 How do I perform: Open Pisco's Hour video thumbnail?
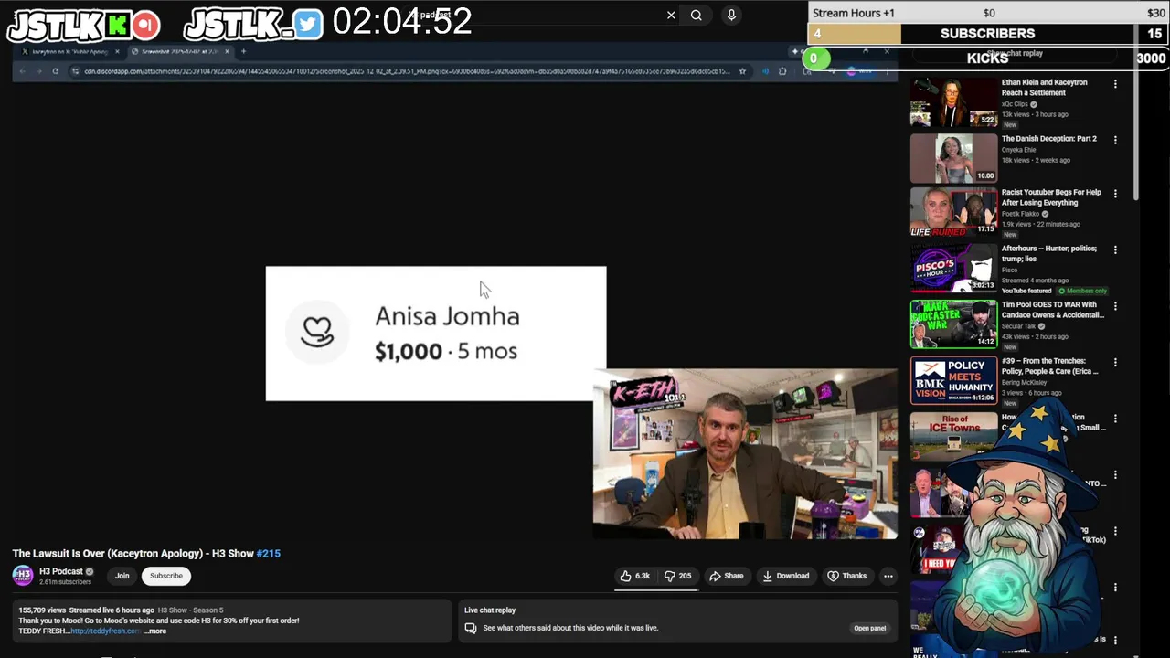(953, 269)
